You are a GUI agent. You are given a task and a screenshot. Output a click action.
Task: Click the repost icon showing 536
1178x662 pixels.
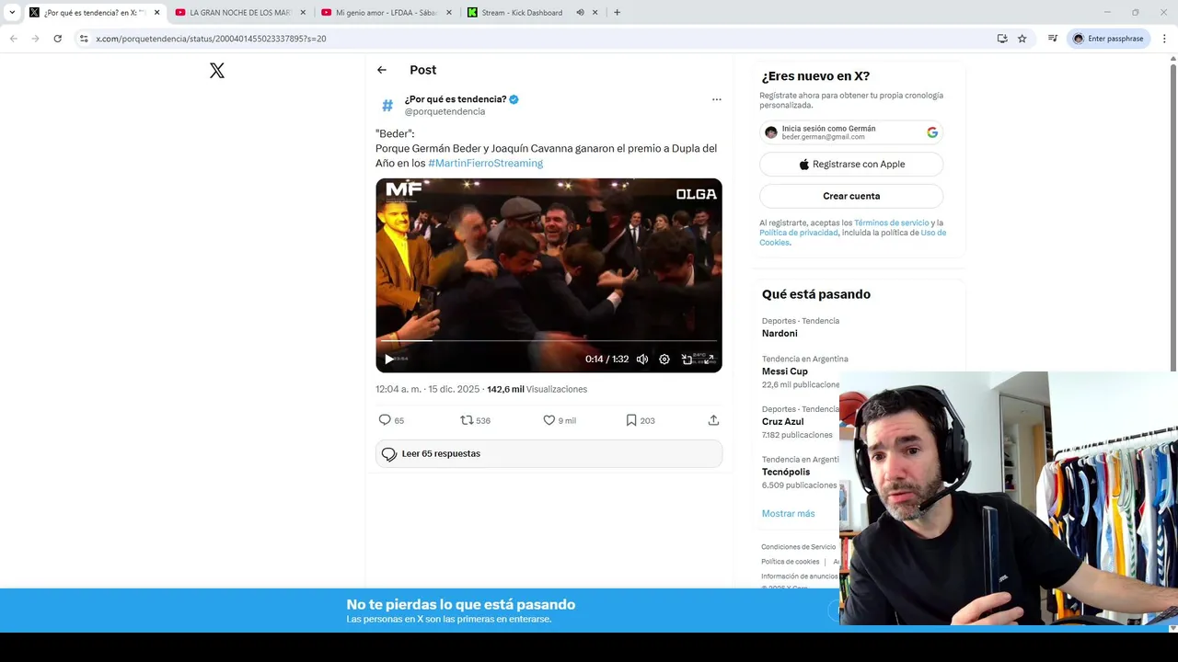[467, 420]
